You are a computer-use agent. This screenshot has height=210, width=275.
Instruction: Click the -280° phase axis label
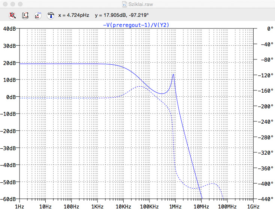coord(266,138)
